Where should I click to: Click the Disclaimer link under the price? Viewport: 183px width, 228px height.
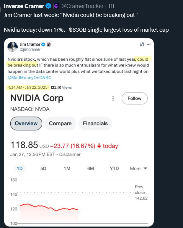click(70, 154)
